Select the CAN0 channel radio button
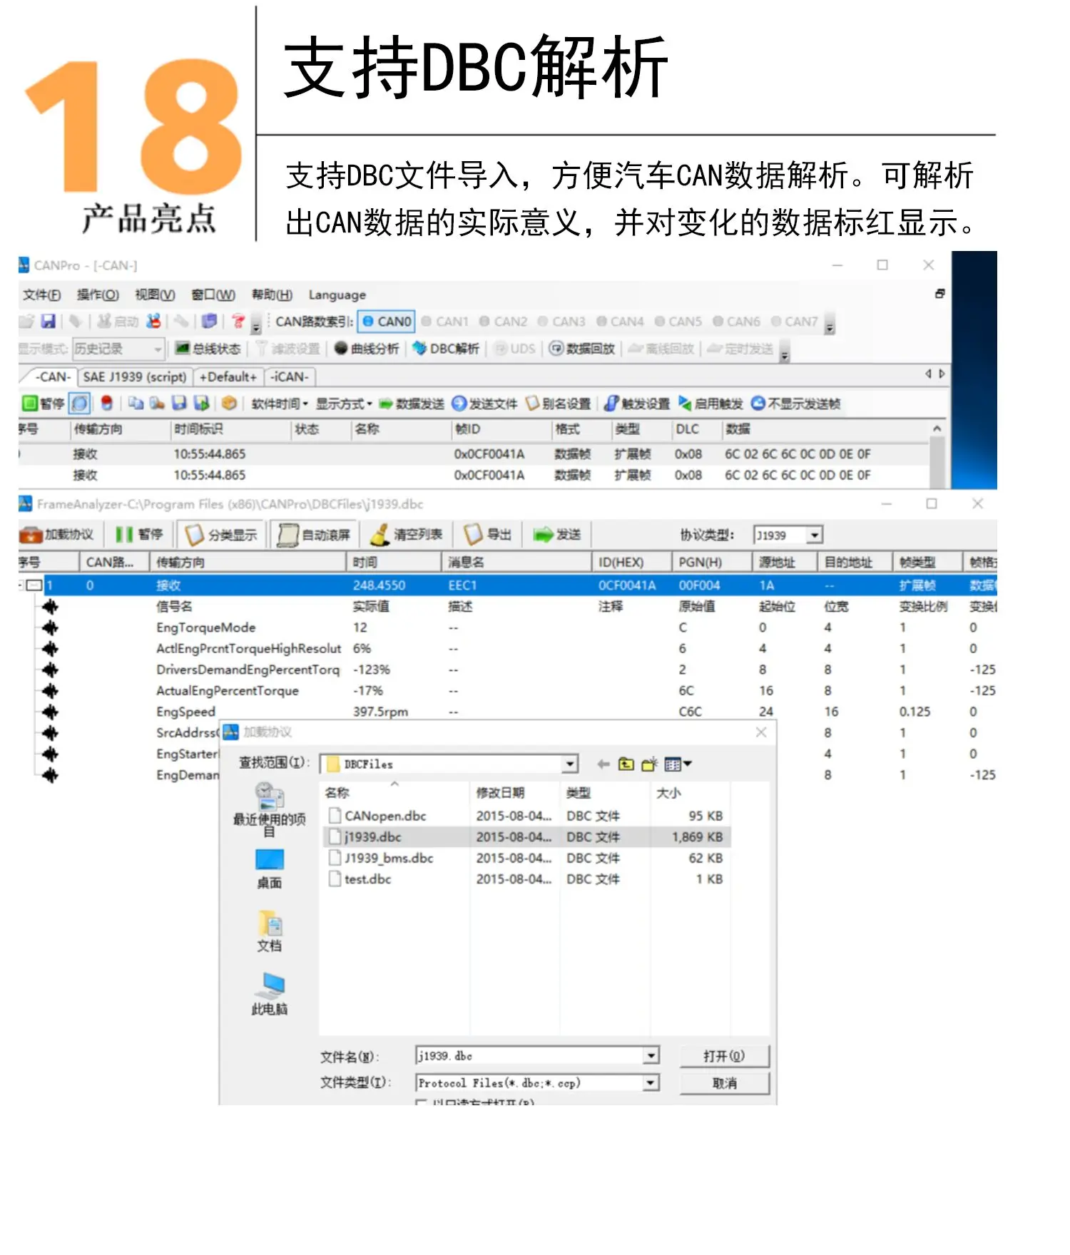The image size is (1070, 1255). [387, 322]
